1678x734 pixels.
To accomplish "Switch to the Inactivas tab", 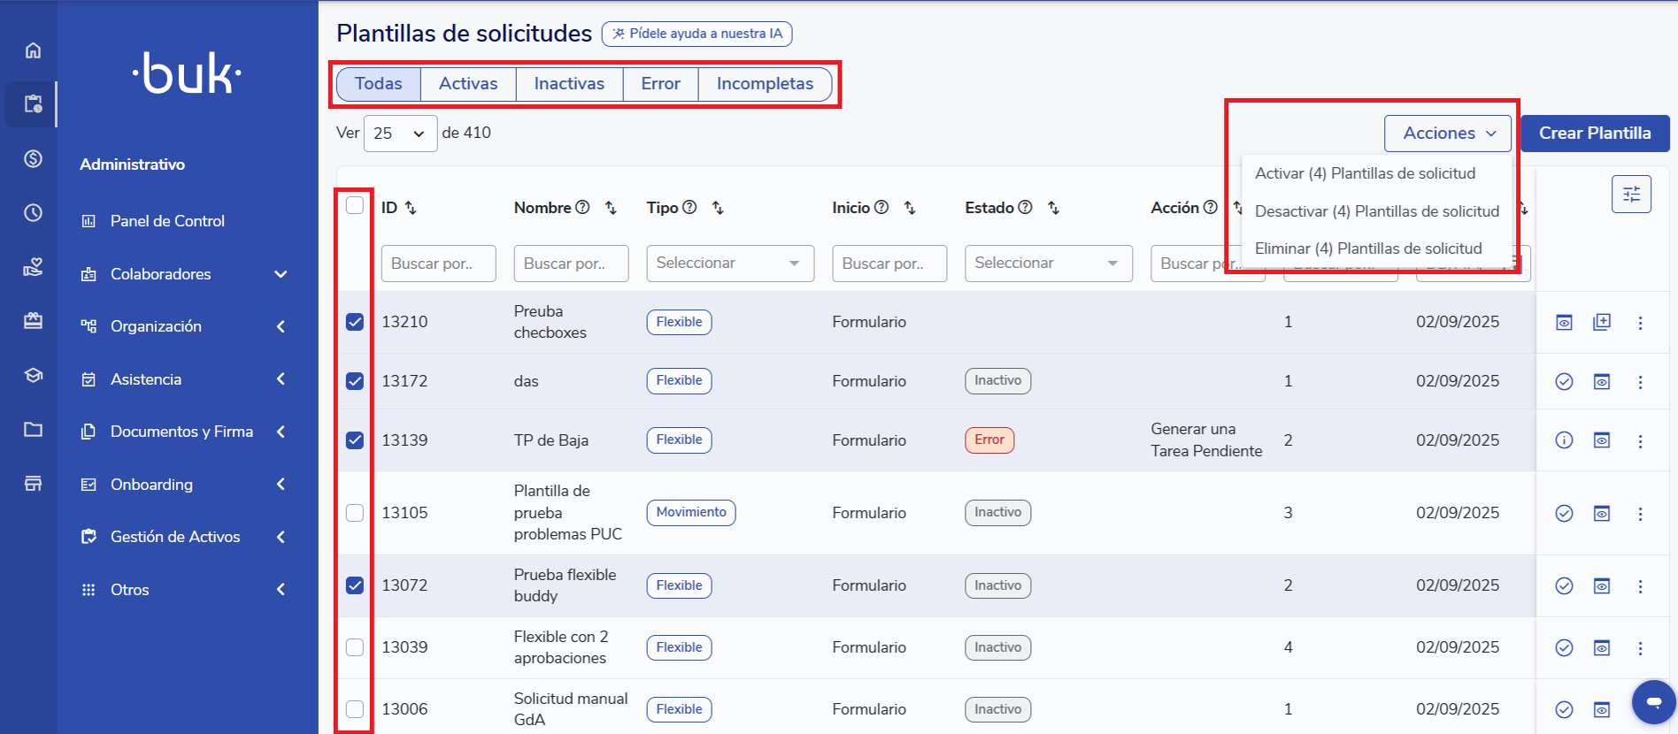I will click(569, 84).
